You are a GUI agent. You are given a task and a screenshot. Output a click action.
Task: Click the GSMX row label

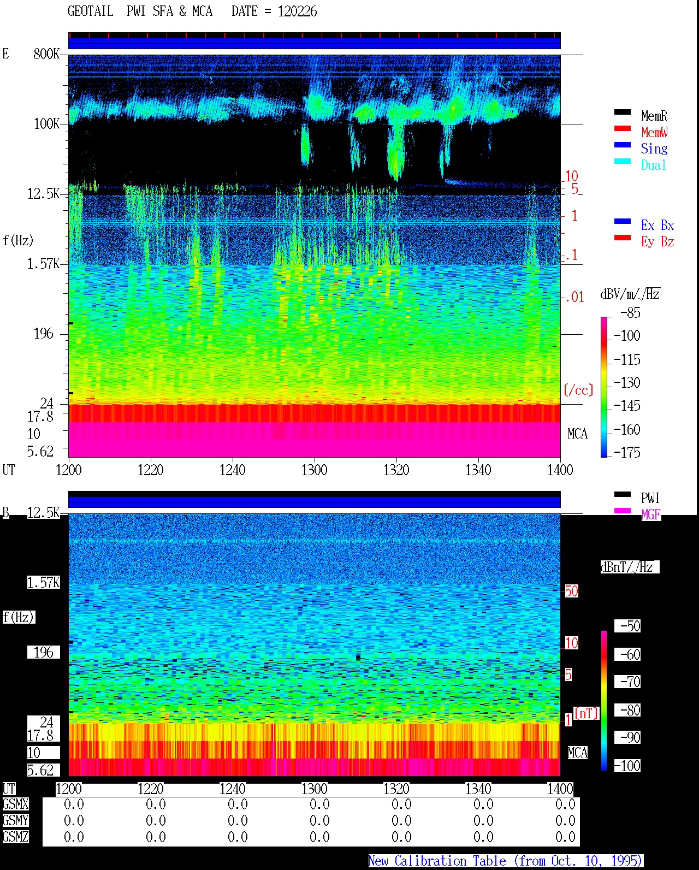click(15, 804)
